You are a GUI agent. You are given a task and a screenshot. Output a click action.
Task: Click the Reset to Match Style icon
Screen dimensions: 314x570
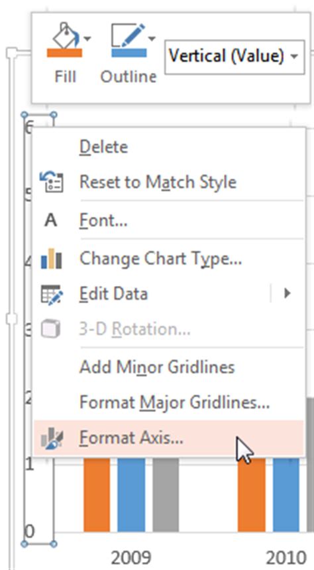click(51, 182)
